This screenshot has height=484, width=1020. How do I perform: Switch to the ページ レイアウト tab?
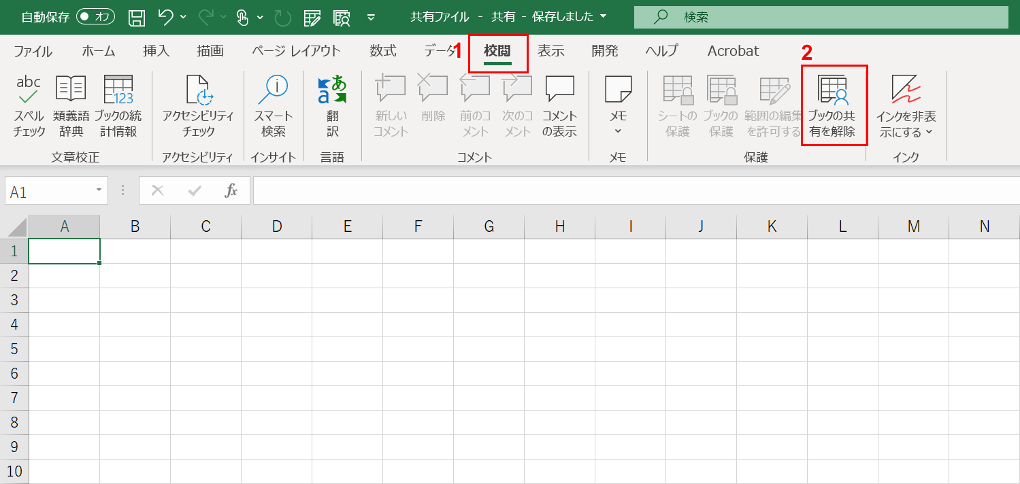[x=296, y=51]
